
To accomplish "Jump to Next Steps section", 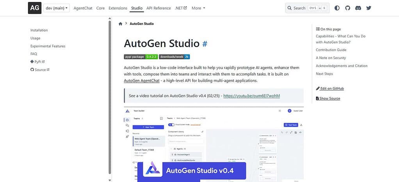I will [324, 74].
